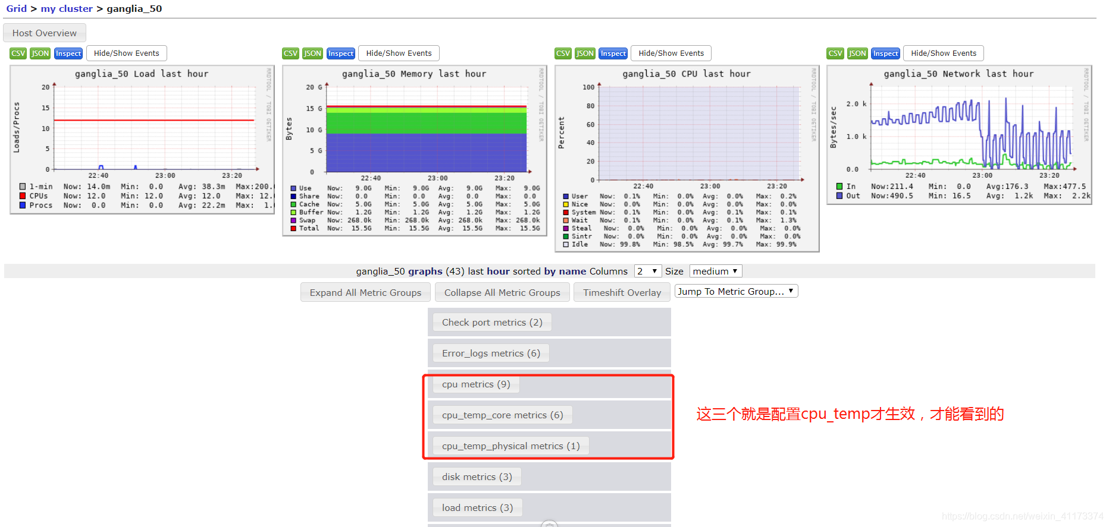The image size is (1109, 527).
Task: Open the ganglia_50 Memory graph image
Action: [x=415, y=151]
